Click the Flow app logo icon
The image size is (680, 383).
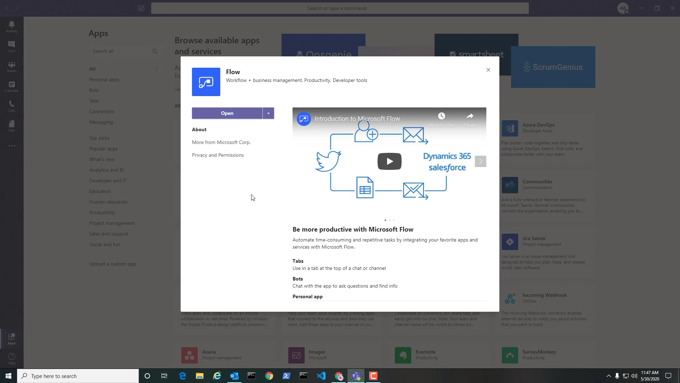pos(206,82)
